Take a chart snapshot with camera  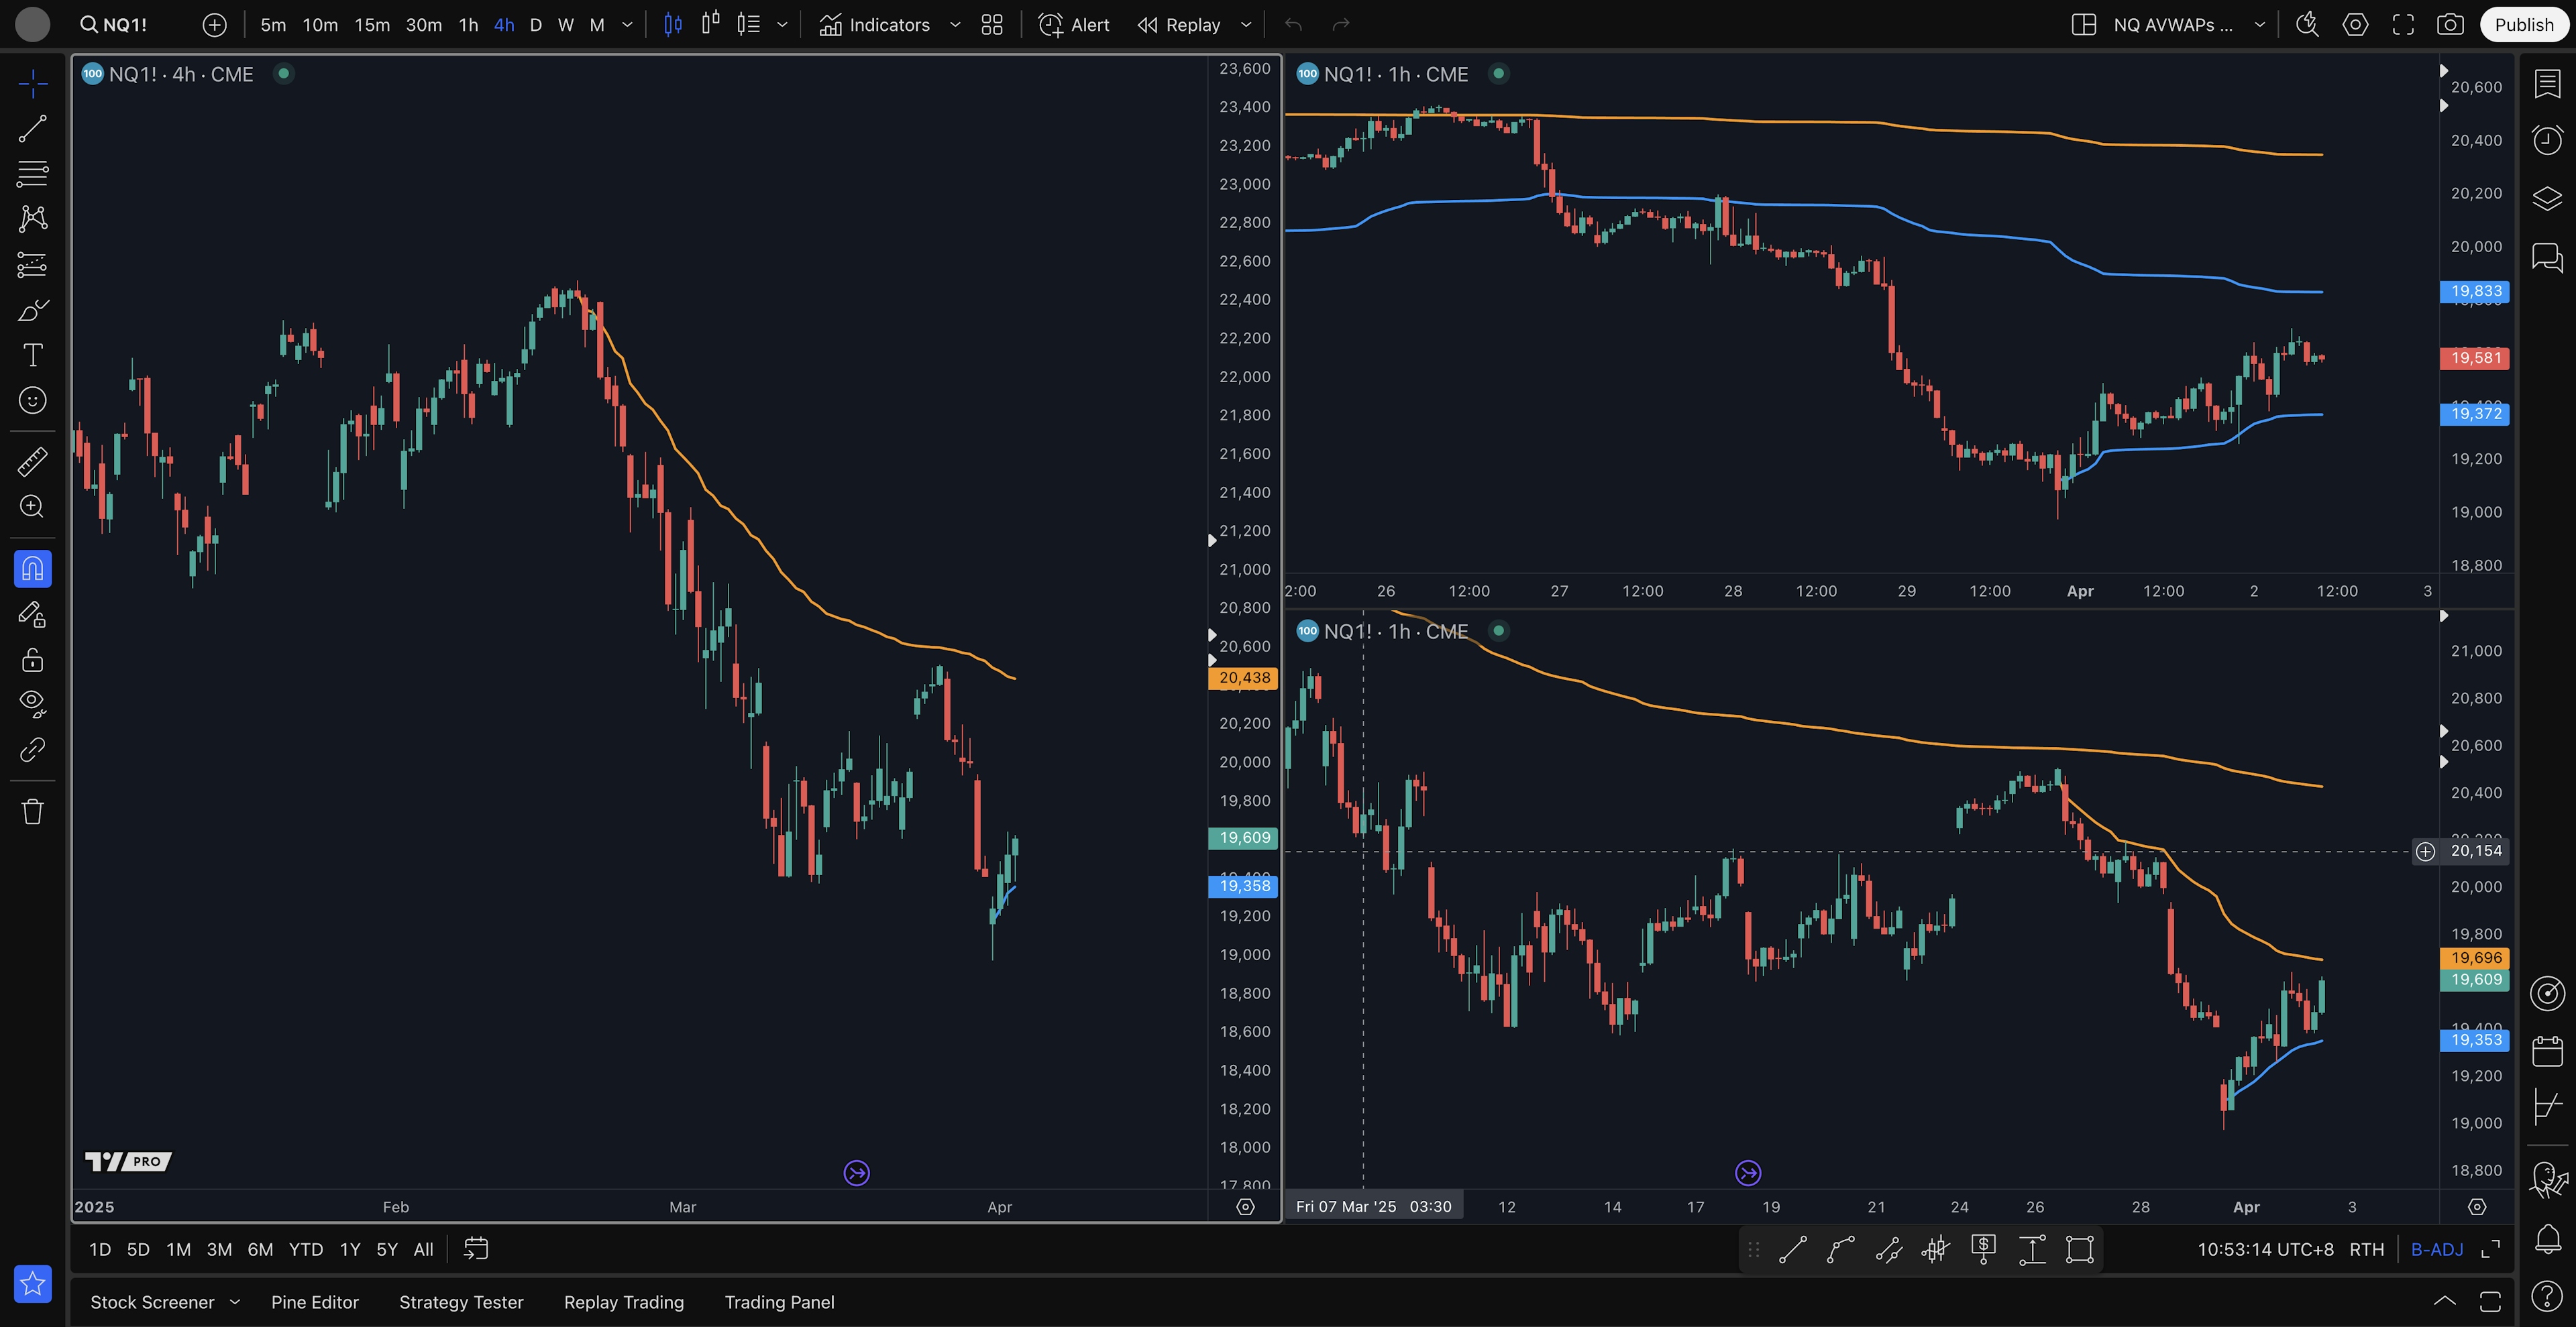(2449, 25)
